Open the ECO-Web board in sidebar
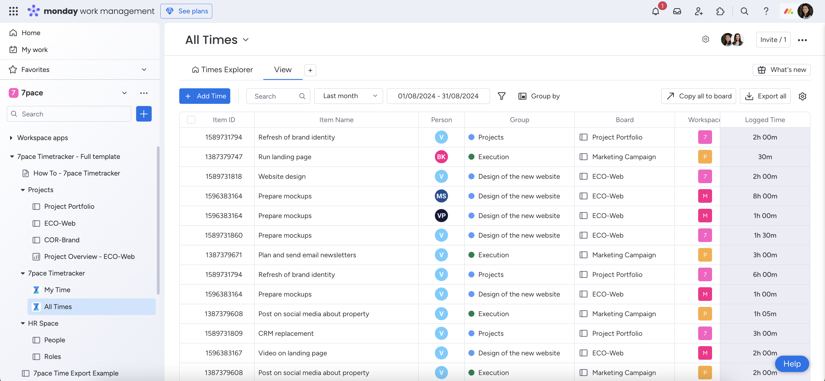Viewport: 825px width, 381px height. tap(59, 223)
